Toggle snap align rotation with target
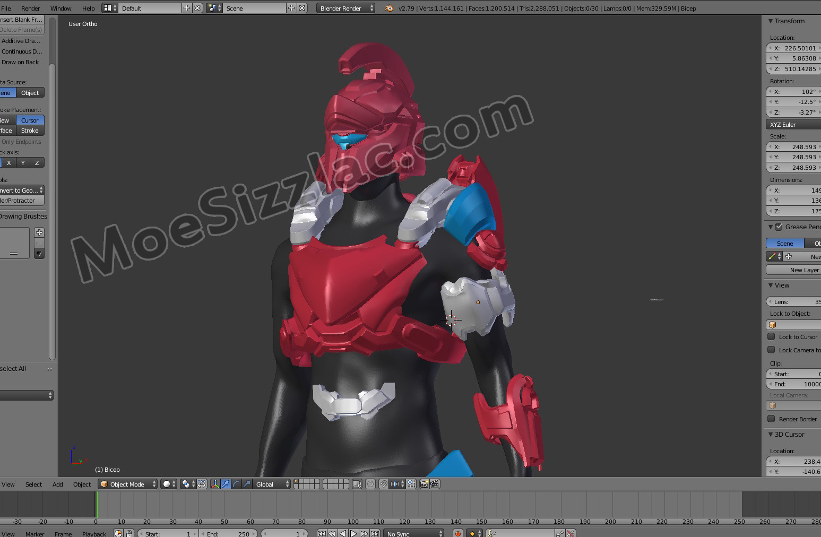The width and height of the screenshot is (821, 537). (x=411, y=484)
